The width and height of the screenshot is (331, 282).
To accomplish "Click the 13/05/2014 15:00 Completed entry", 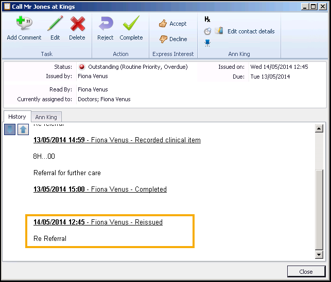I will 100,190.
